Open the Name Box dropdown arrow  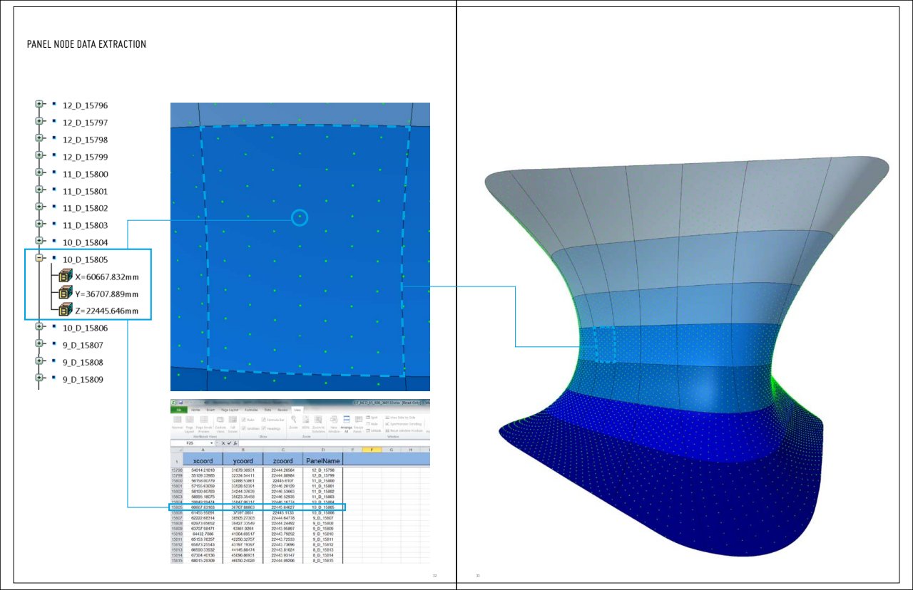click(212, 443)
